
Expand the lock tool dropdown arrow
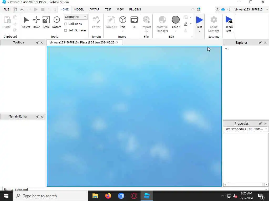191,24
